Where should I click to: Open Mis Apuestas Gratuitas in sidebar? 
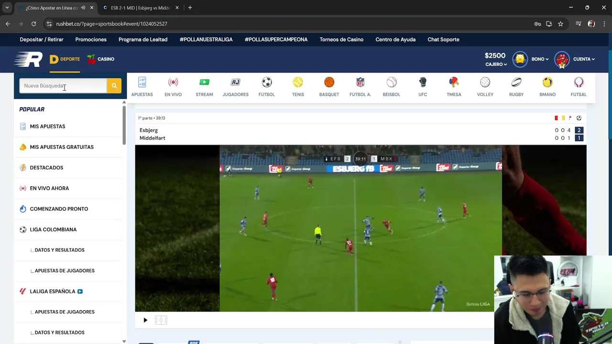click(x=69, y=147)
